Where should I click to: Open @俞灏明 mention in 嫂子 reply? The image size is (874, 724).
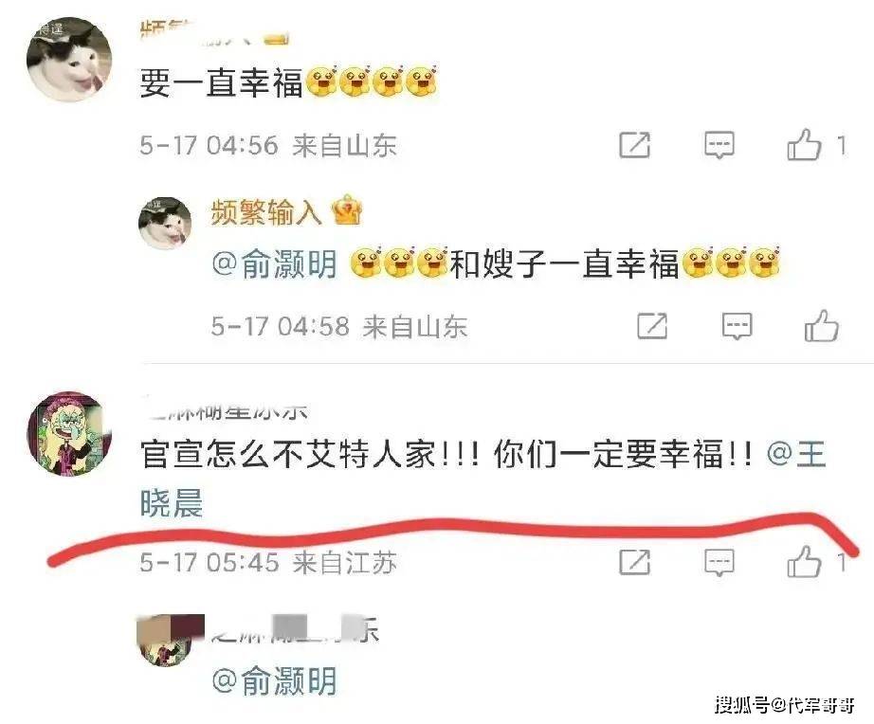(275, 264)
